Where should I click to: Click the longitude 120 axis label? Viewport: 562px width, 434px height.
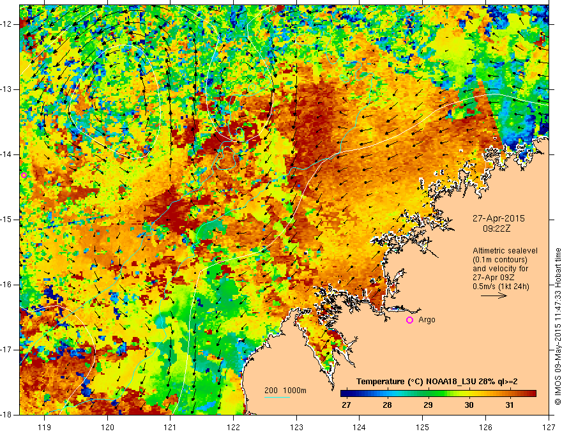click(x=107, y=427)
